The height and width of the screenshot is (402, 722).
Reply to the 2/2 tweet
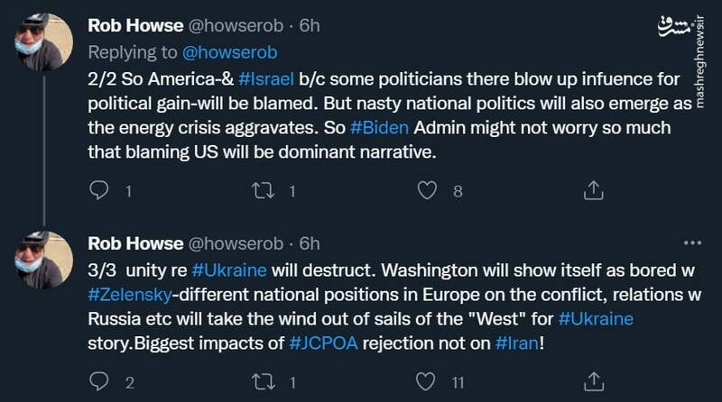coord(100,190)
